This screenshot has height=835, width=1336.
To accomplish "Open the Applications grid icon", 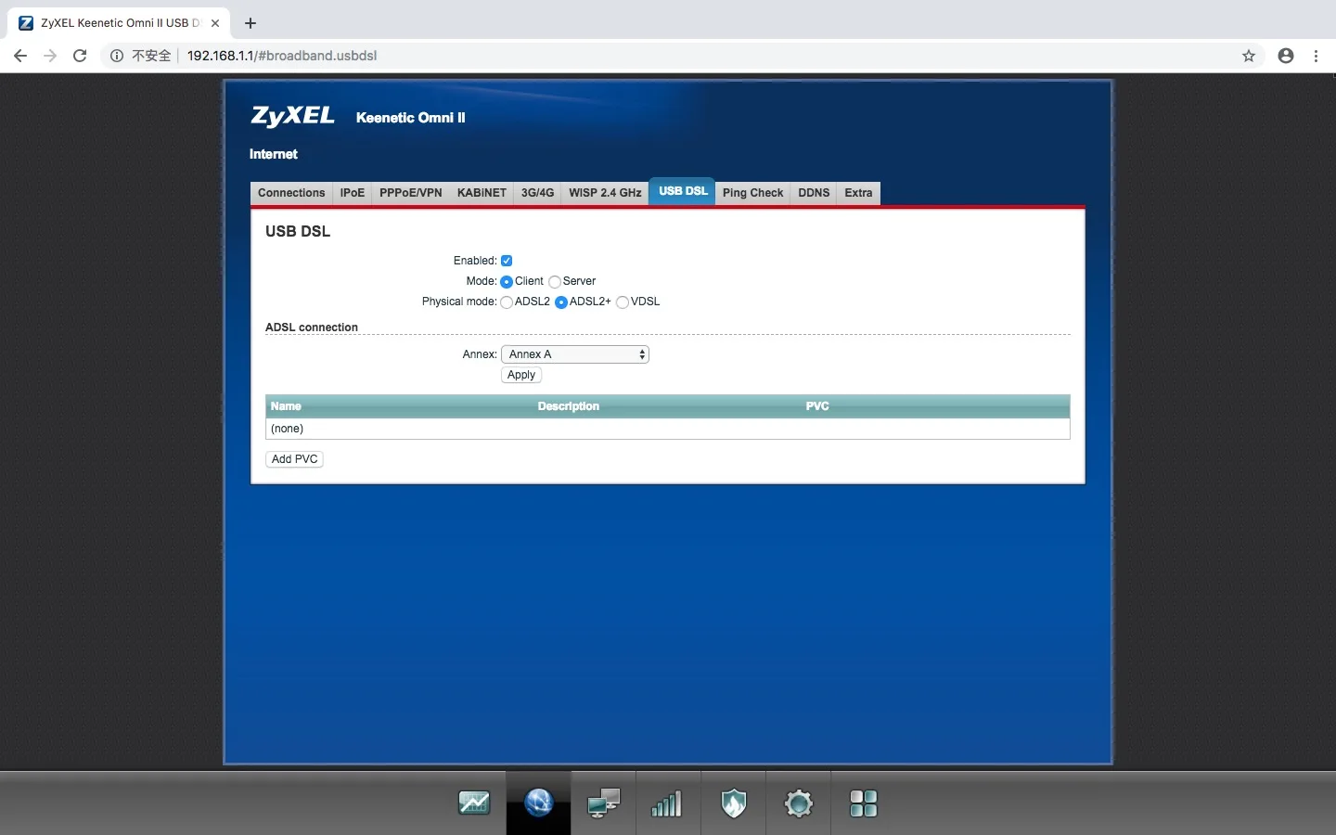I will 864,803.
